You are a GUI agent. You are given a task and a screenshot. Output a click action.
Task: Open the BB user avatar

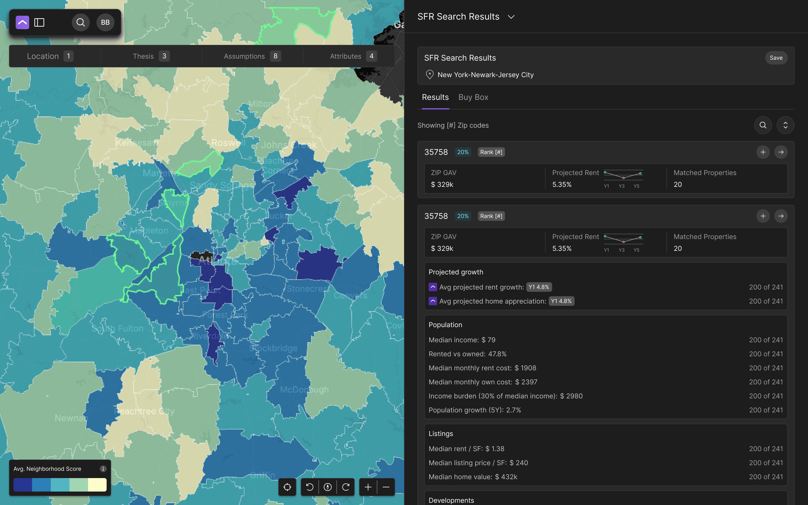(105, 22)
